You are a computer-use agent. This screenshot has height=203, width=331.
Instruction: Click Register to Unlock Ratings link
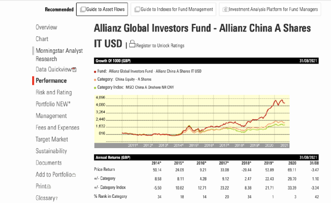pos(160,46)
